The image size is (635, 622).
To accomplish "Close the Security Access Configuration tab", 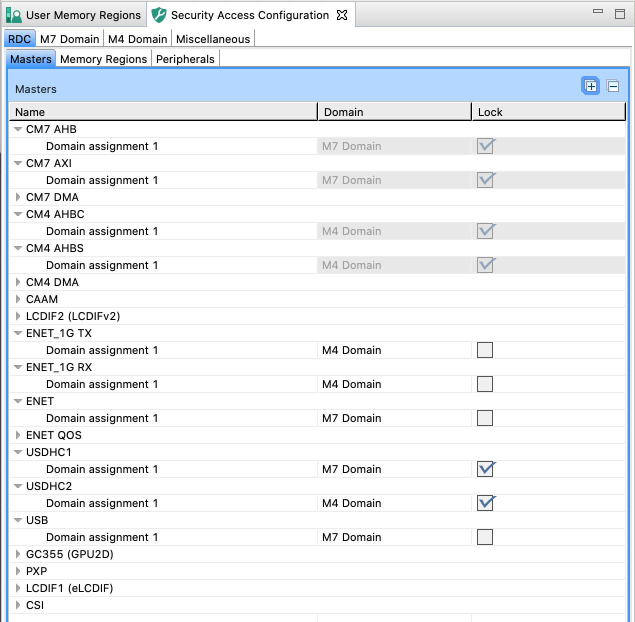I will tap(342, 15).
